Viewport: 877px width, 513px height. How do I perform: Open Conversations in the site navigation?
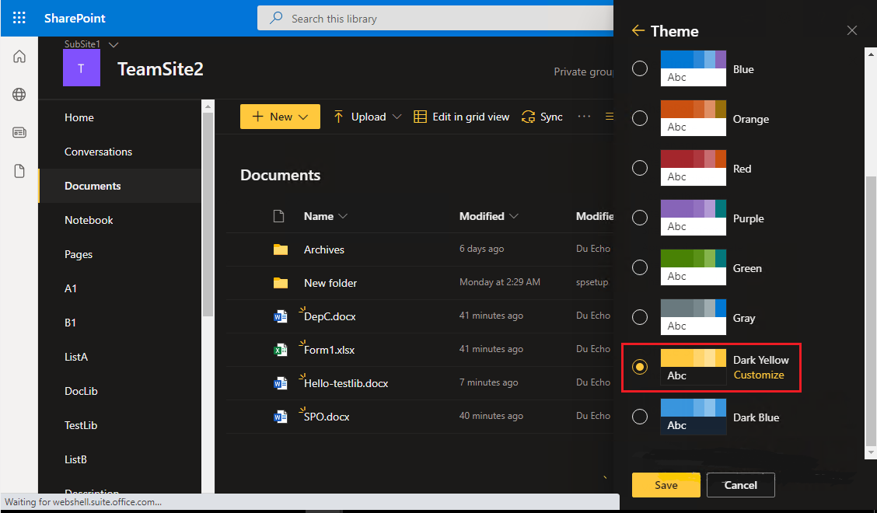click(x=99, y=152)
